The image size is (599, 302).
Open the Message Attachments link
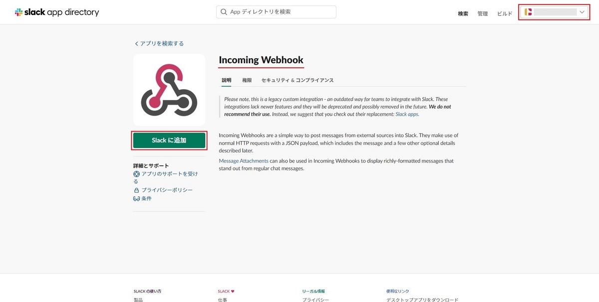[x=244, y=161]
